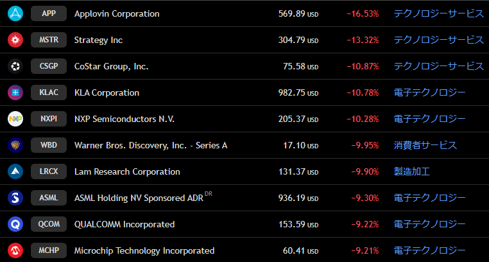
Task: Open the テクノロジーサービス sector link for Applovin
Action: click(438, 13)
